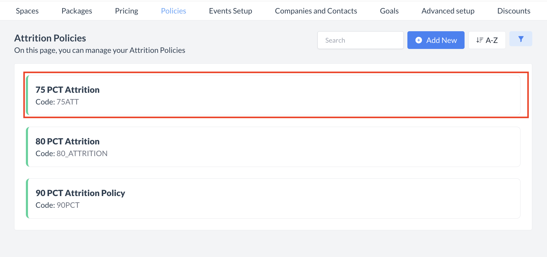
Task: Open the A-Z sort dropdown
Action: point(487,40)
